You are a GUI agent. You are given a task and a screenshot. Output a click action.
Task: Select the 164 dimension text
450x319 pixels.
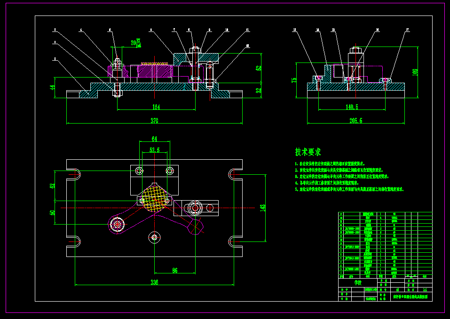click(x=156, y=107)
